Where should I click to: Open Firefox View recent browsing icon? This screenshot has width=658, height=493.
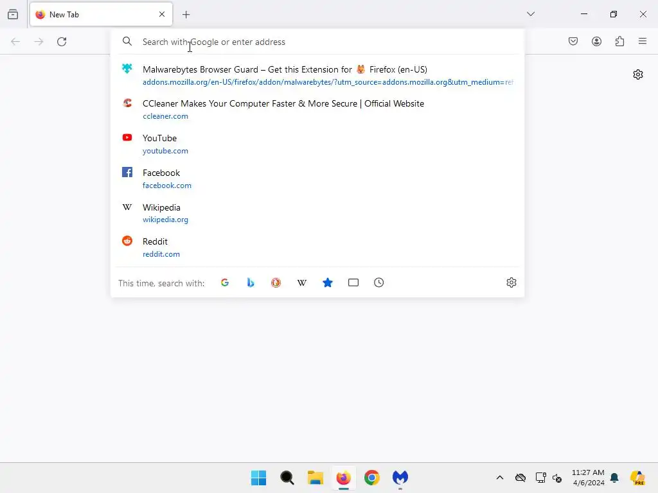[13, 14]
